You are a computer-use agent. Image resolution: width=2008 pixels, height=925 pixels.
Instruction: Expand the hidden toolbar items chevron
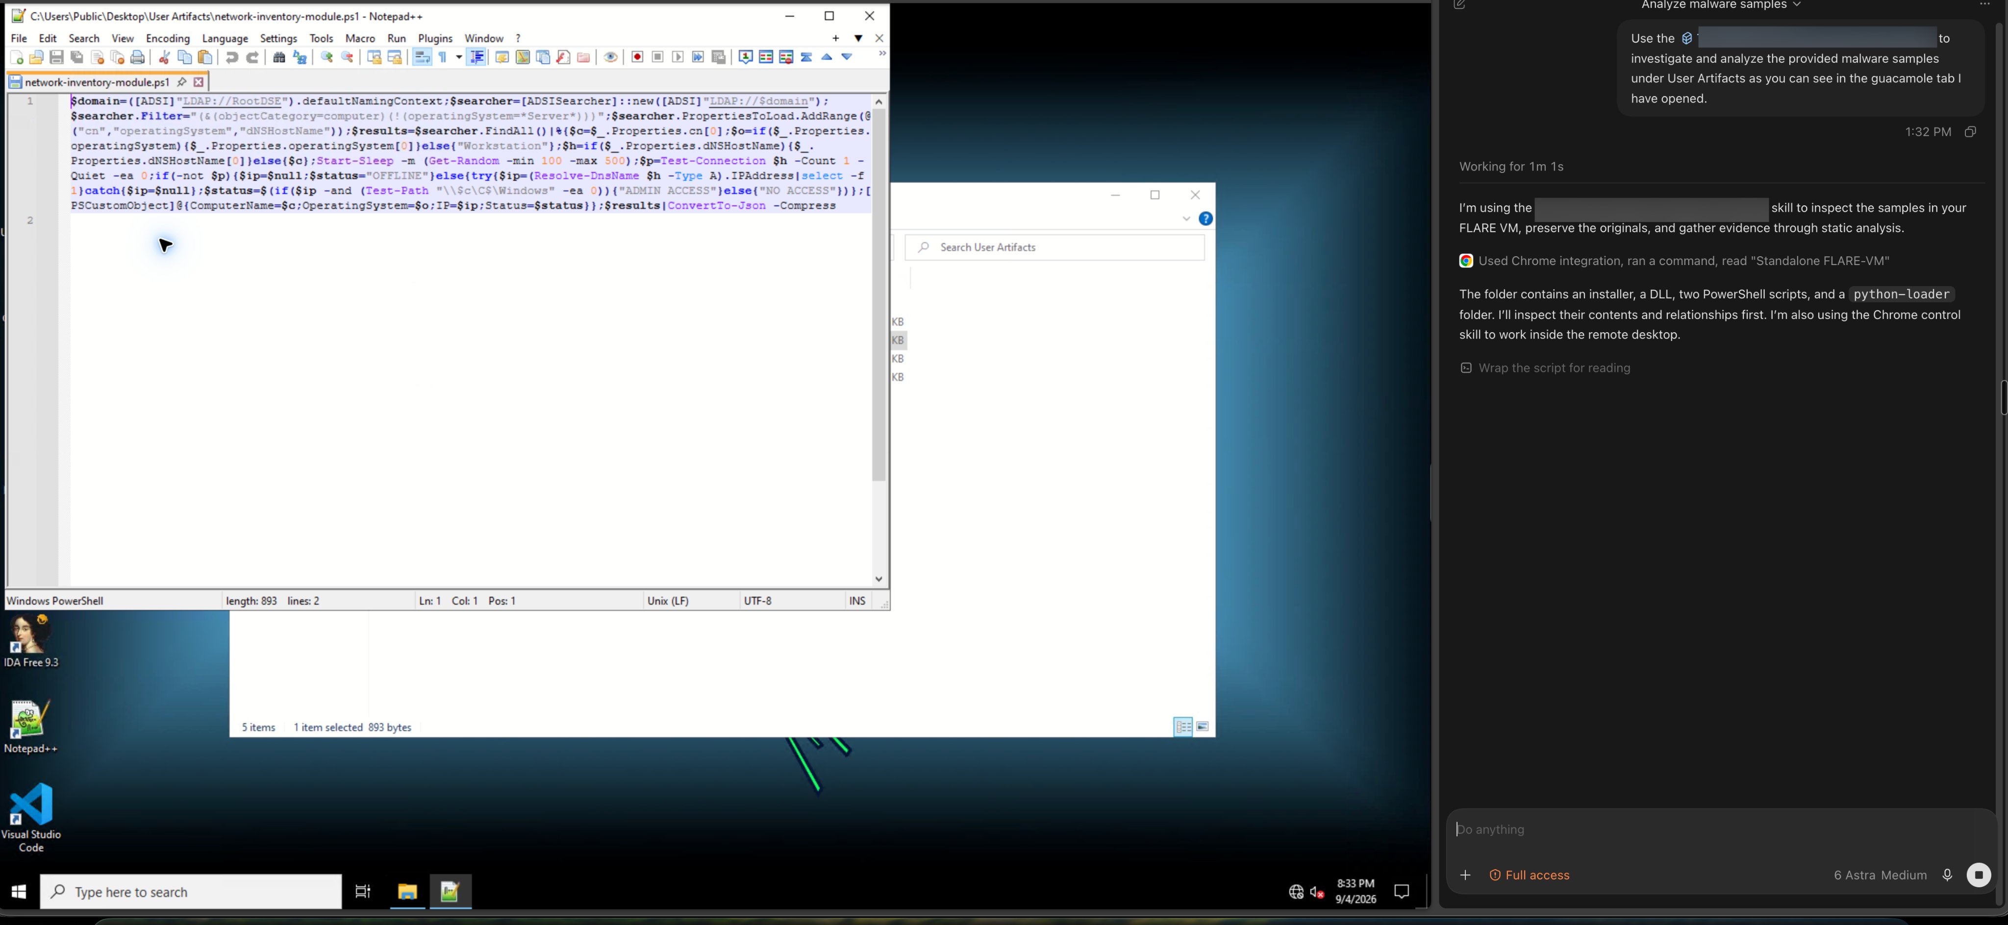pos(881,54)
